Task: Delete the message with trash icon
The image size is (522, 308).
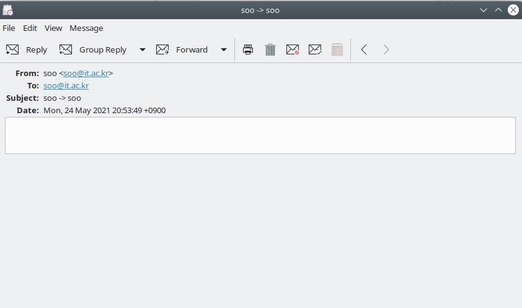Action: pos(270,50)
